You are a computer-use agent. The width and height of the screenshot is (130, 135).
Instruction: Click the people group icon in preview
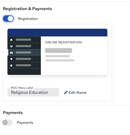click(x=11, y=46)
